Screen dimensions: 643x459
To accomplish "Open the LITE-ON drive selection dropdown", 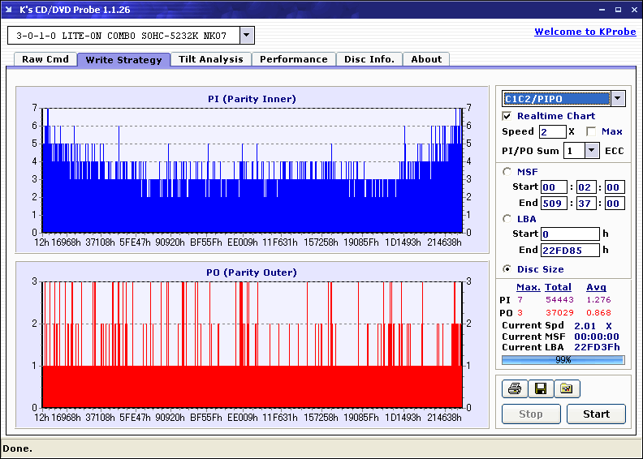I will point(247,35).
